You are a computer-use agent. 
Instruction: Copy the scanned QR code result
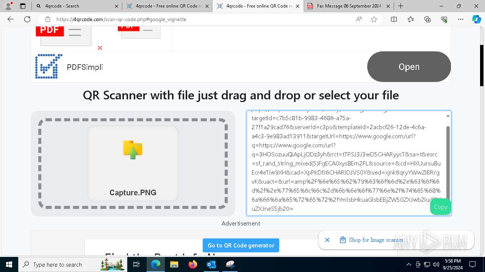click(440, 207)
